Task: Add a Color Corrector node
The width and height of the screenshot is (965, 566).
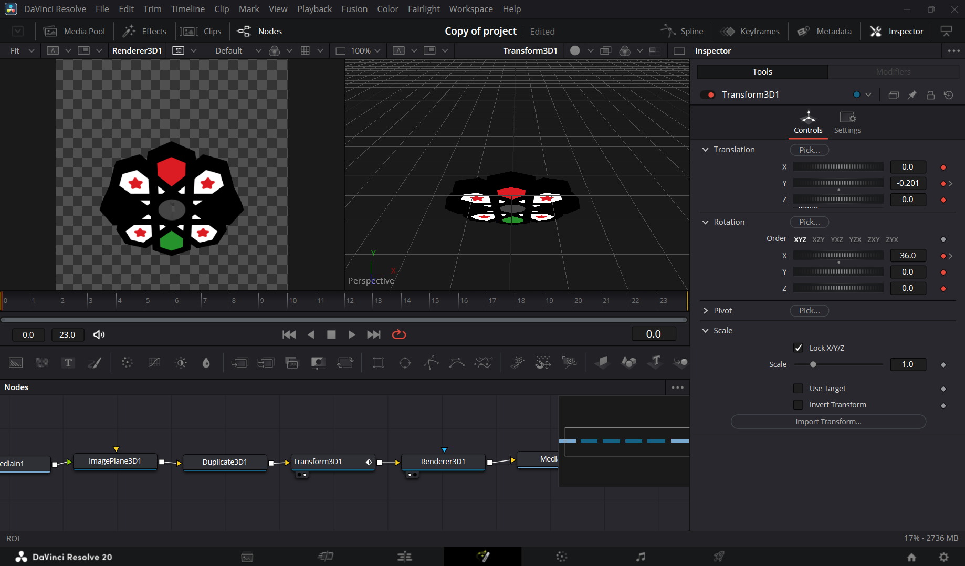Action: pos(127,363)
